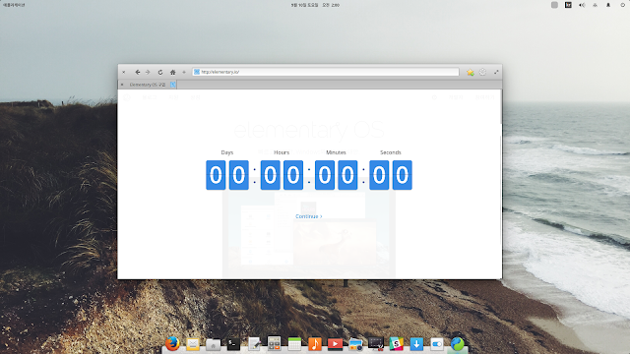Open the Mail app in the dock
Screen dimensions: 630x354
[x=193, y=344]
